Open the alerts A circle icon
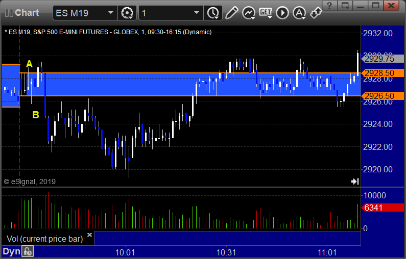Image resolution: width=406 pixels, height=259 pixels. (x=299, y=13)
